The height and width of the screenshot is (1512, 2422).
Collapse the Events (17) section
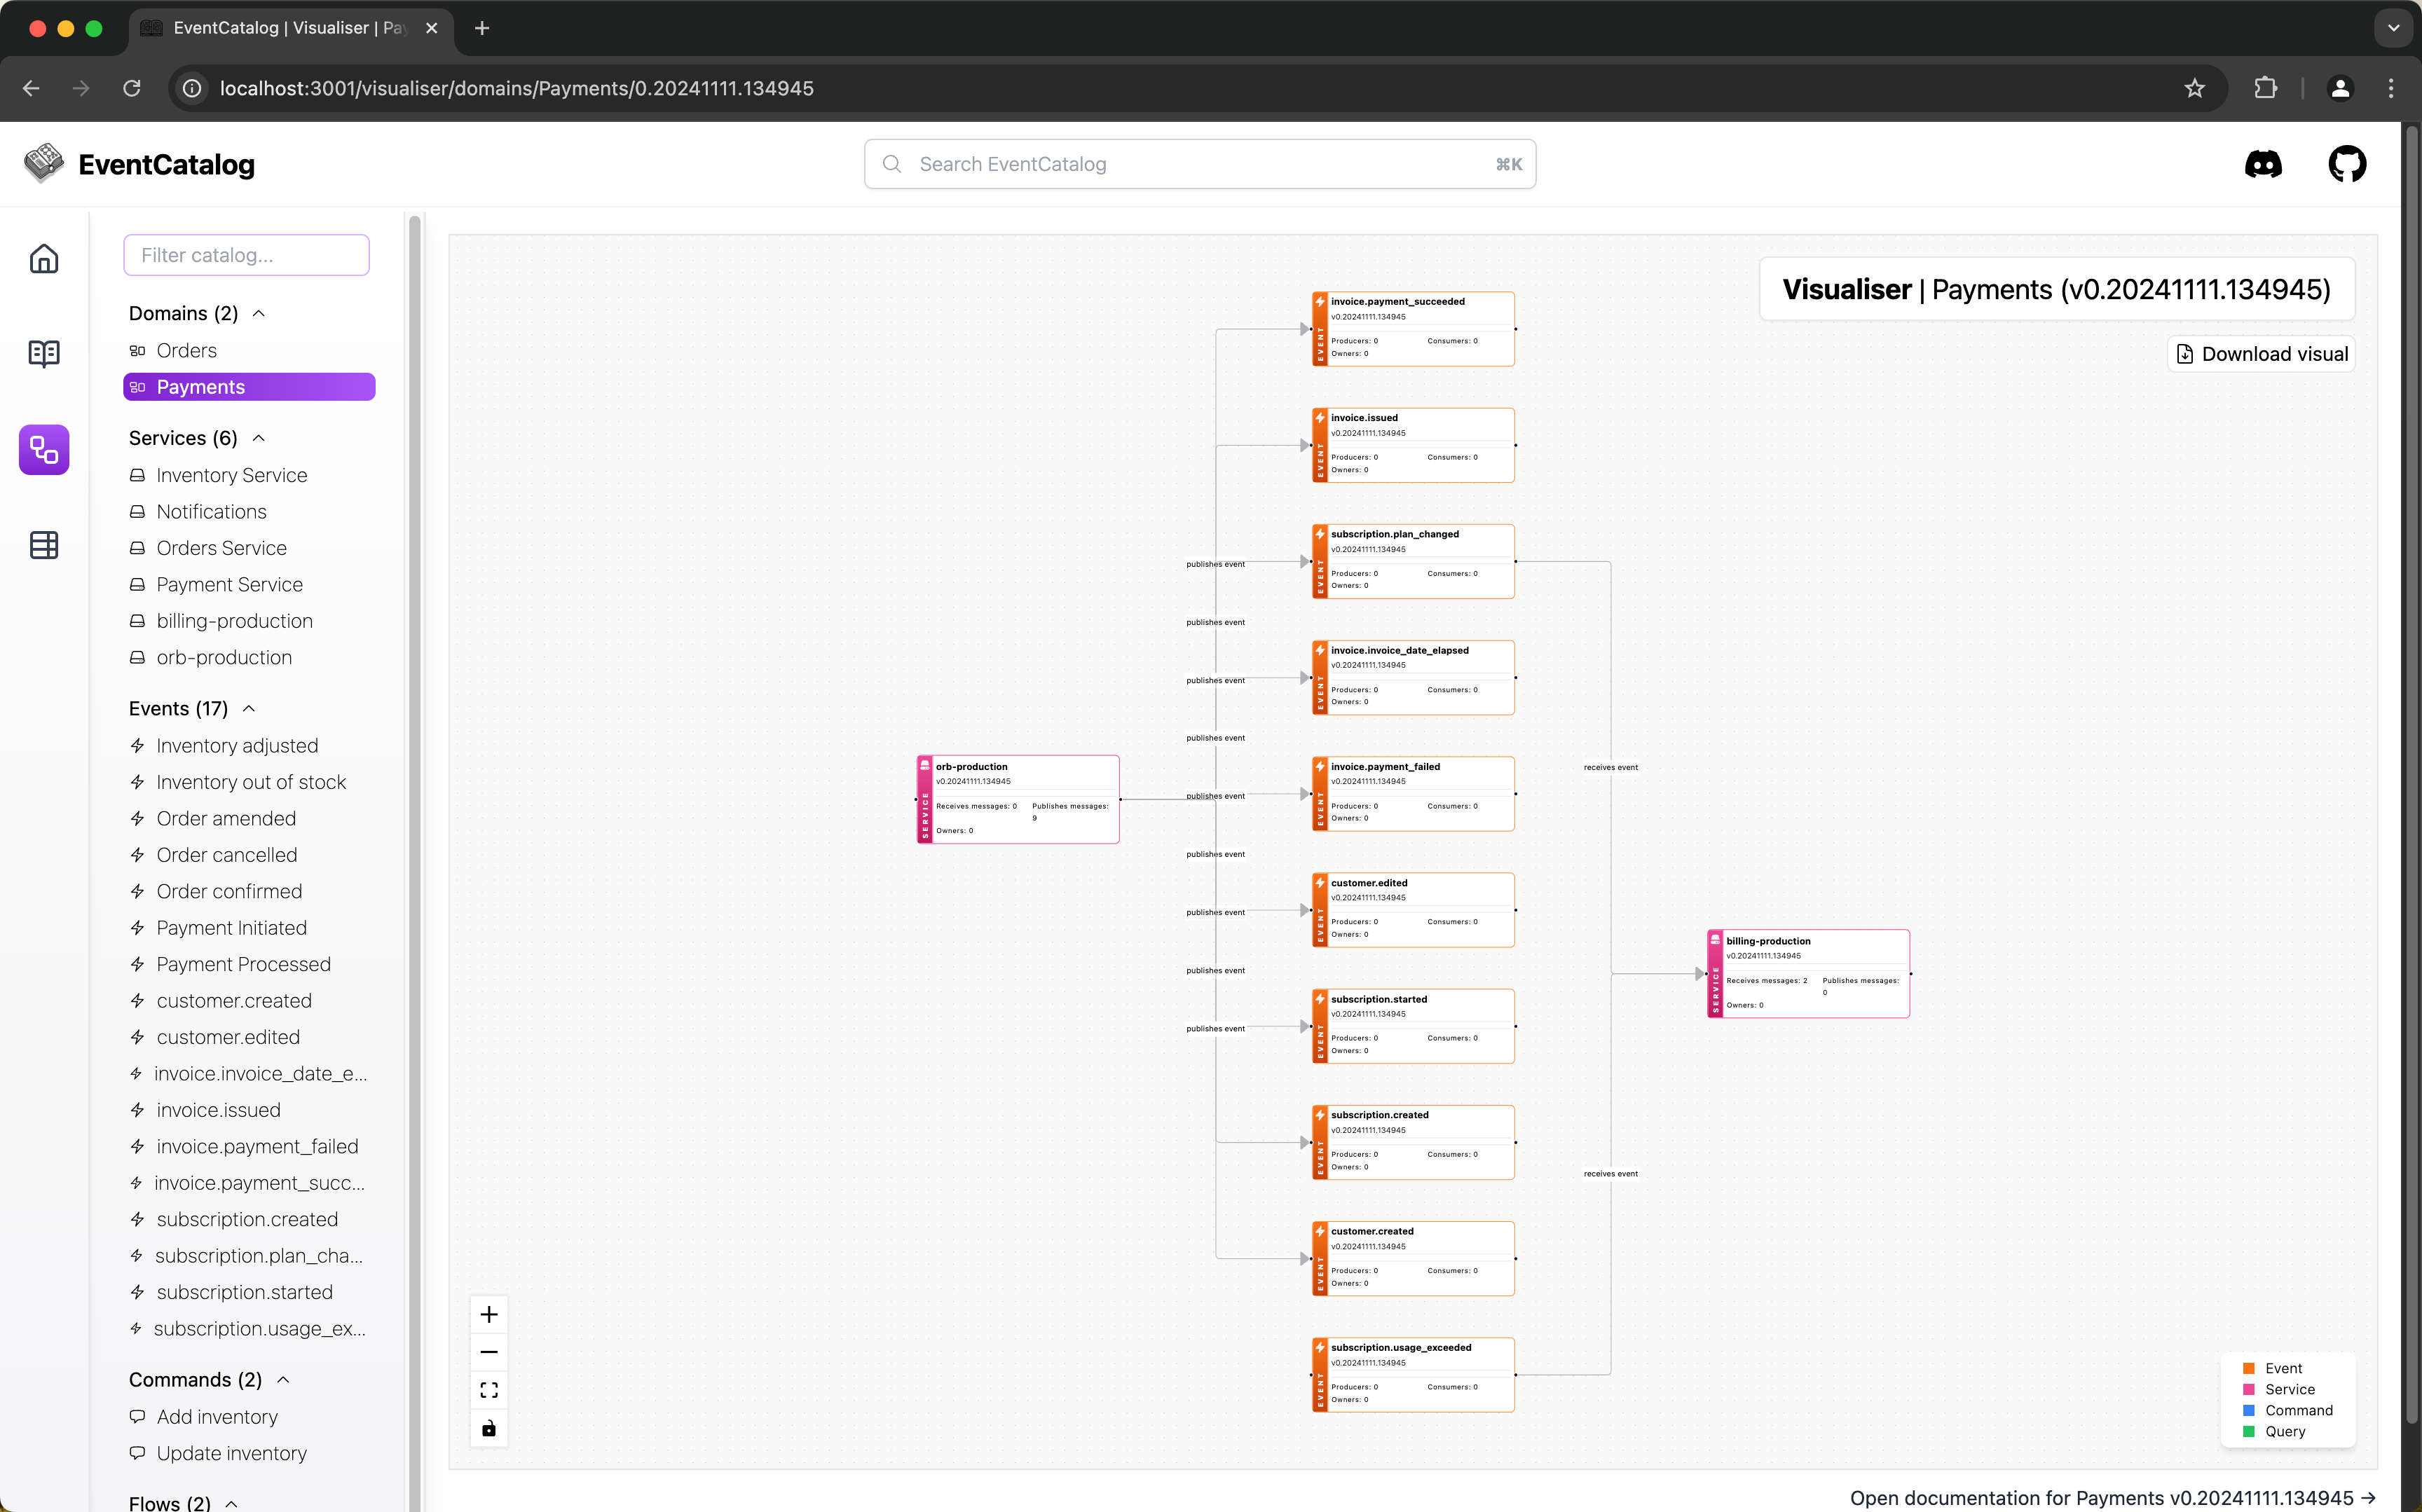click(x=249, y=709)
